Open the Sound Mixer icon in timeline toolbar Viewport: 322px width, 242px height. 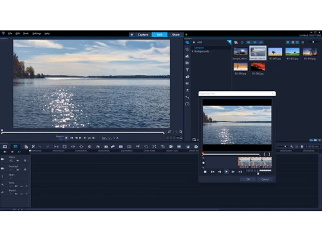click(x=98, y=146)
